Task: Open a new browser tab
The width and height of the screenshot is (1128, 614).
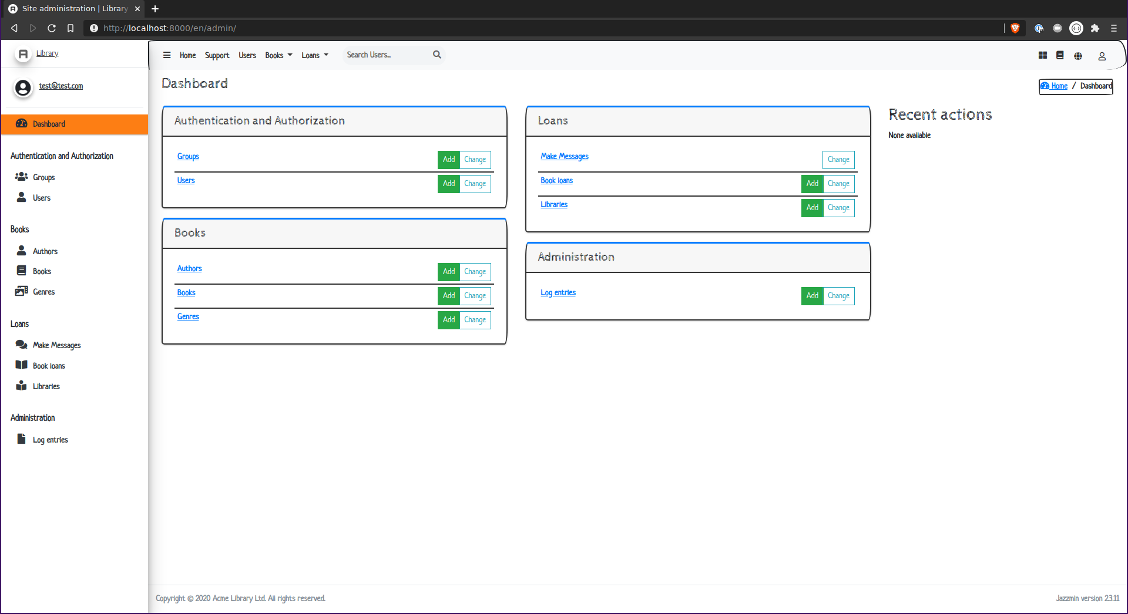Action: (x=155, y=9)
